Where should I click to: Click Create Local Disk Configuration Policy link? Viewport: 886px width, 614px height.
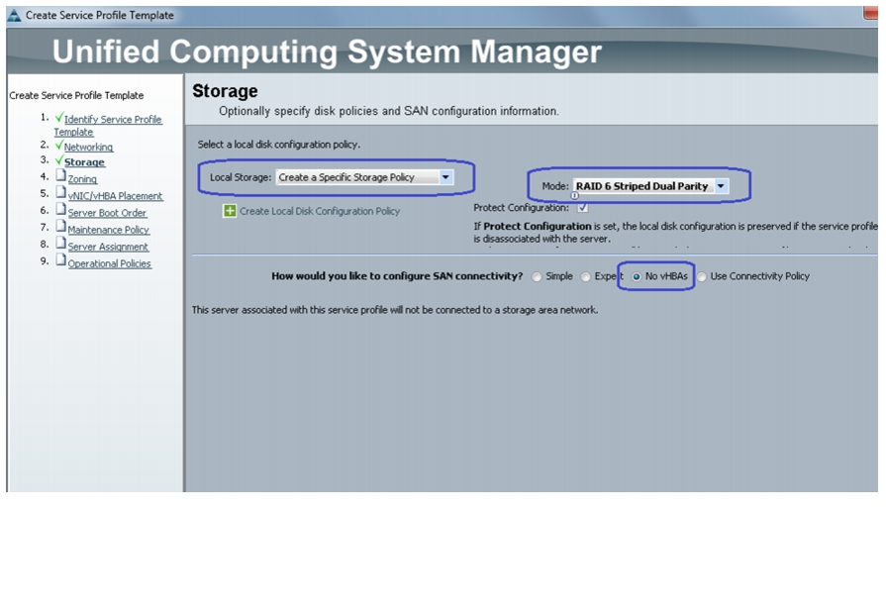point(320,212)
